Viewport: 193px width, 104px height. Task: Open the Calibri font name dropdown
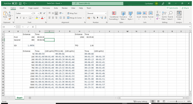point(32,13)
